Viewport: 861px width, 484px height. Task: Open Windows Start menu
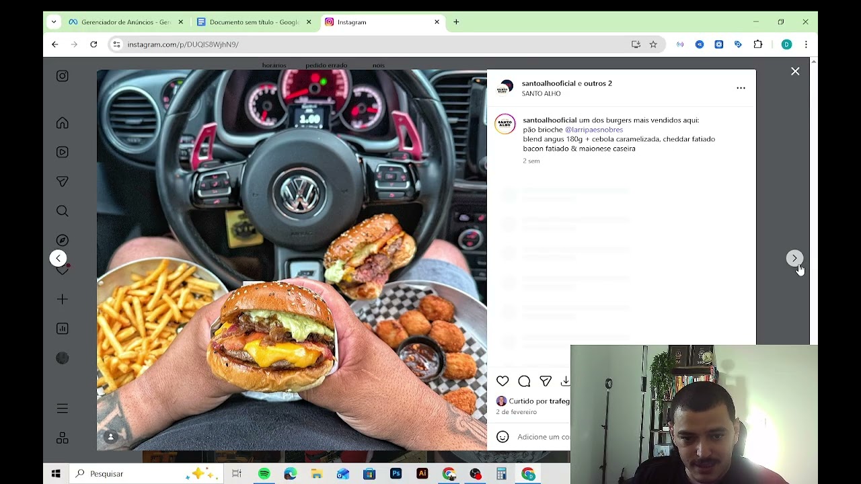56,474
